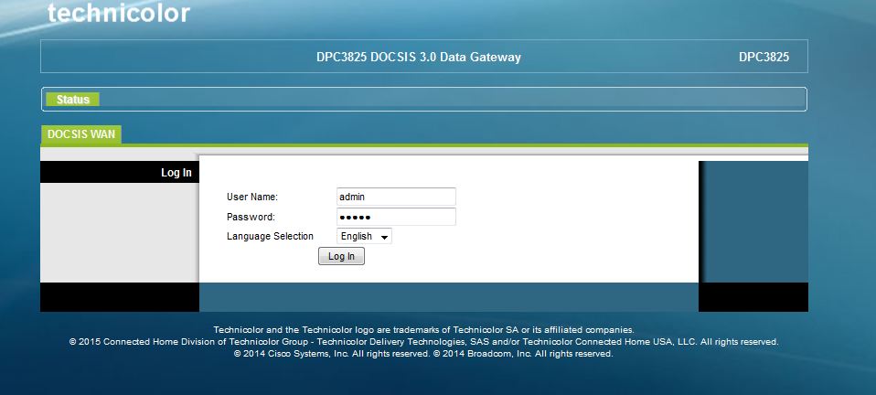Open the DOCSIS WAN tab
The height and width of the screenshot is (395, 876).
pos(81,134)
